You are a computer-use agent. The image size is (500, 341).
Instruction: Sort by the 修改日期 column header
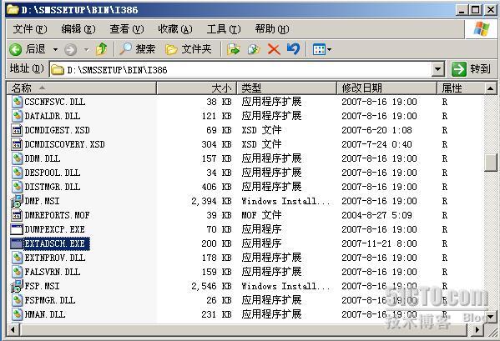point(386,88)
